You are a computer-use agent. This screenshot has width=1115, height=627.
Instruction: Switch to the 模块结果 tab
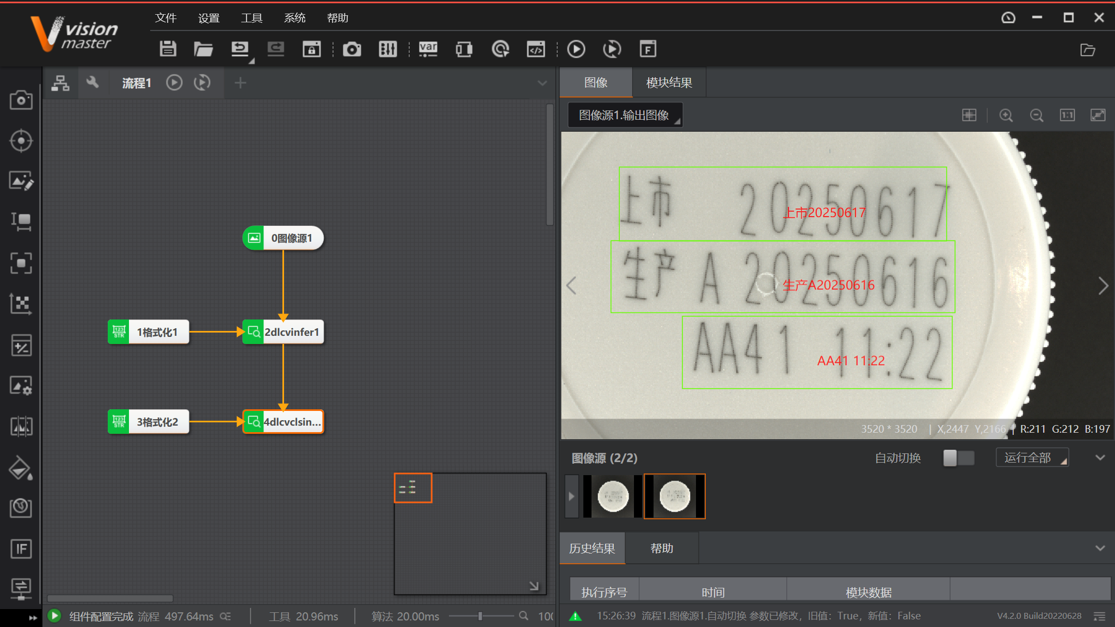669,83
